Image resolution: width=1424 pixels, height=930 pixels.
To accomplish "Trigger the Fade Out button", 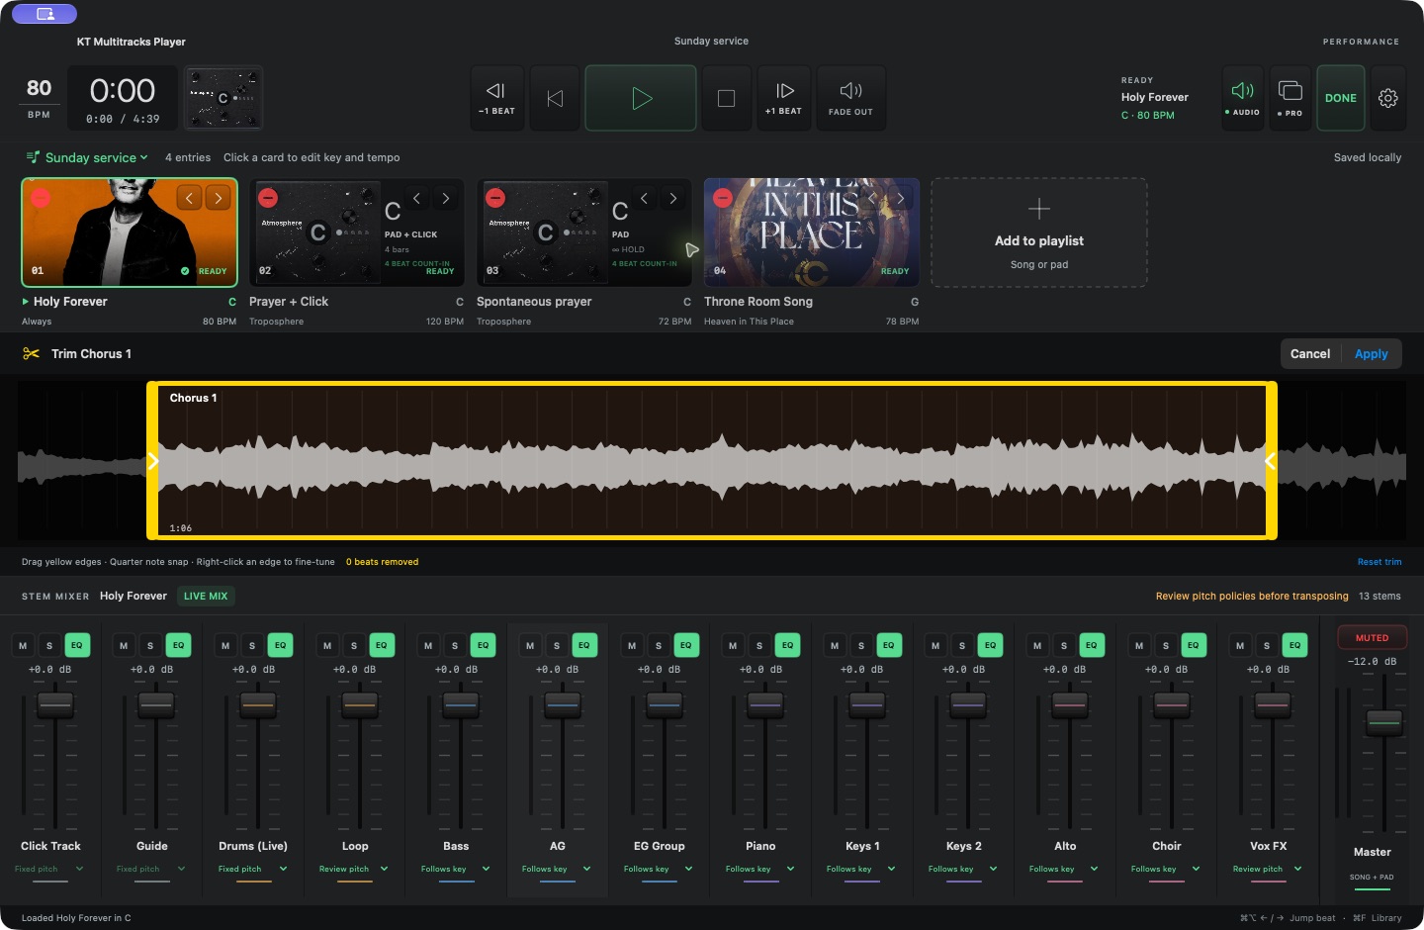I will click(x=850, y=98).
